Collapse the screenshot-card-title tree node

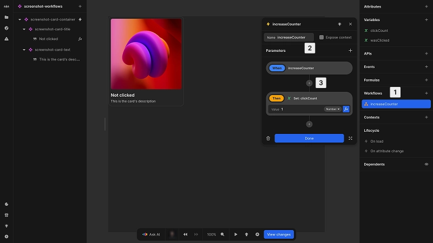pyautogui.click(x=24, y=29)
